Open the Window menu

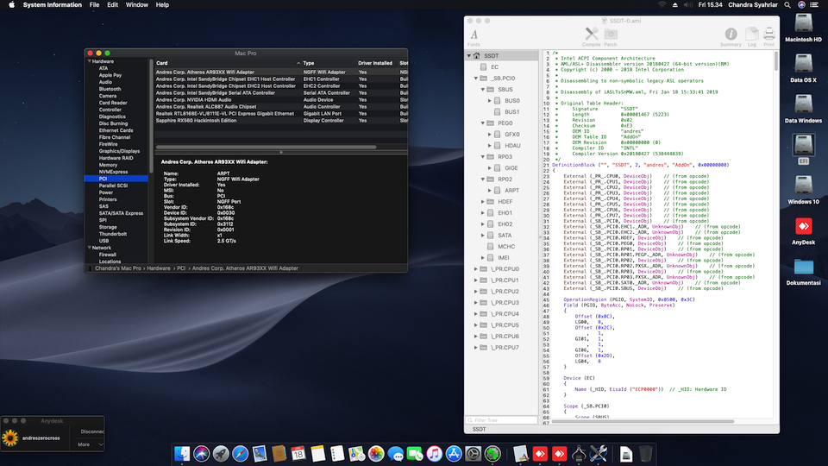click(x=137, y=5)
